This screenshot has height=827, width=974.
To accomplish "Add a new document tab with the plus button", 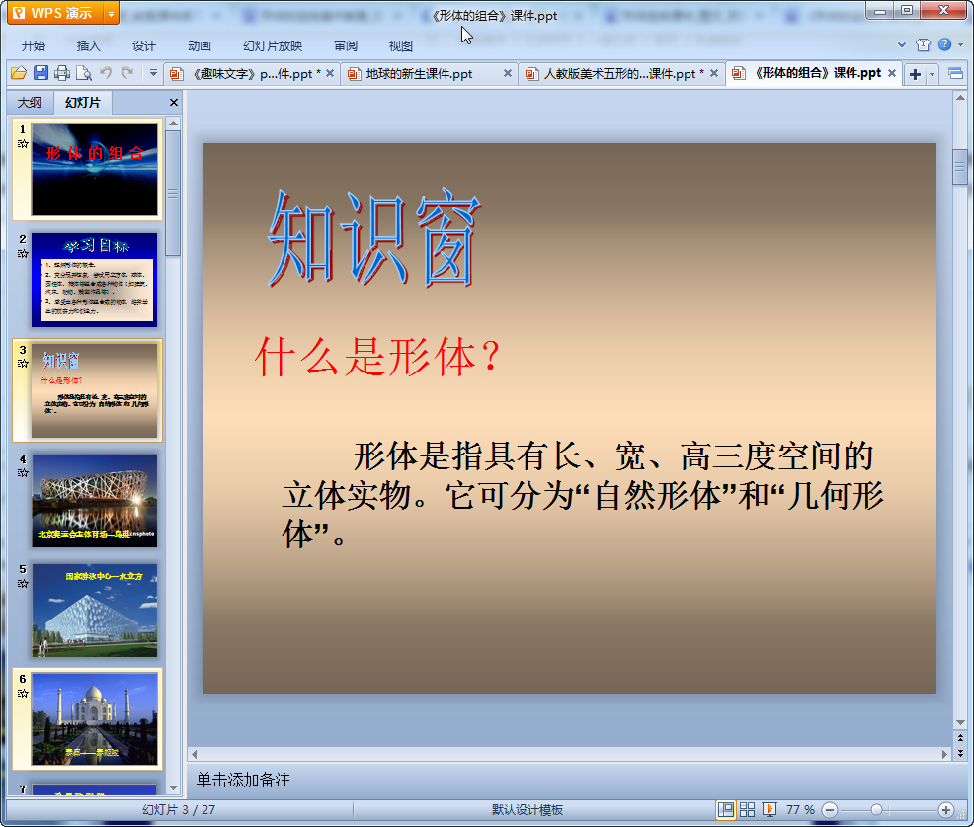I will point(915,74).
